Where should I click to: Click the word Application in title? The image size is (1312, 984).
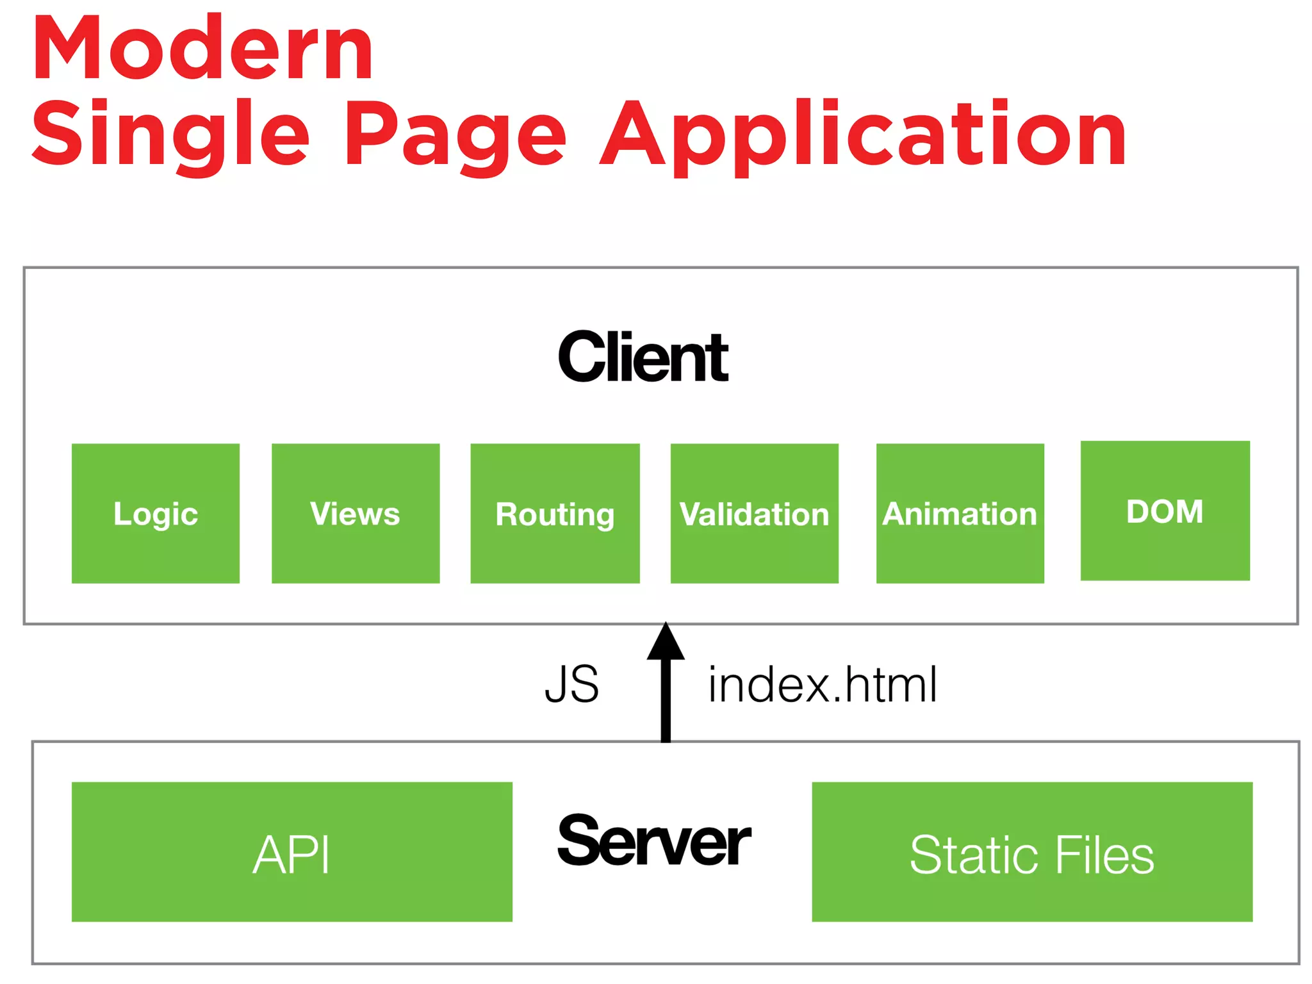862,135
